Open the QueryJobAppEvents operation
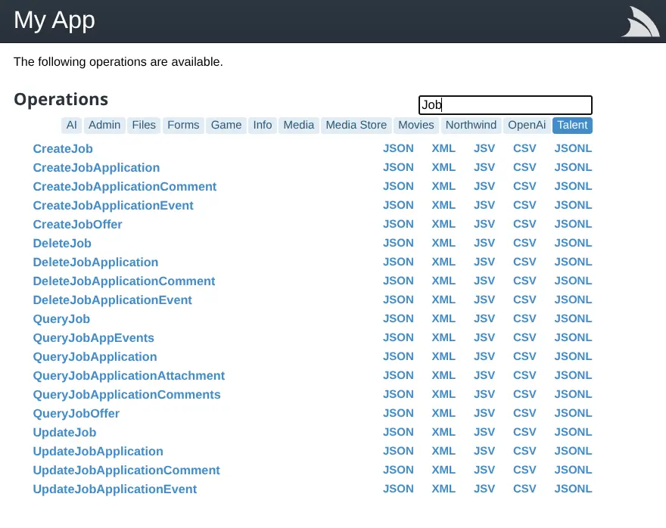Screen dimensions: 666x528 (x=93, y=338)
